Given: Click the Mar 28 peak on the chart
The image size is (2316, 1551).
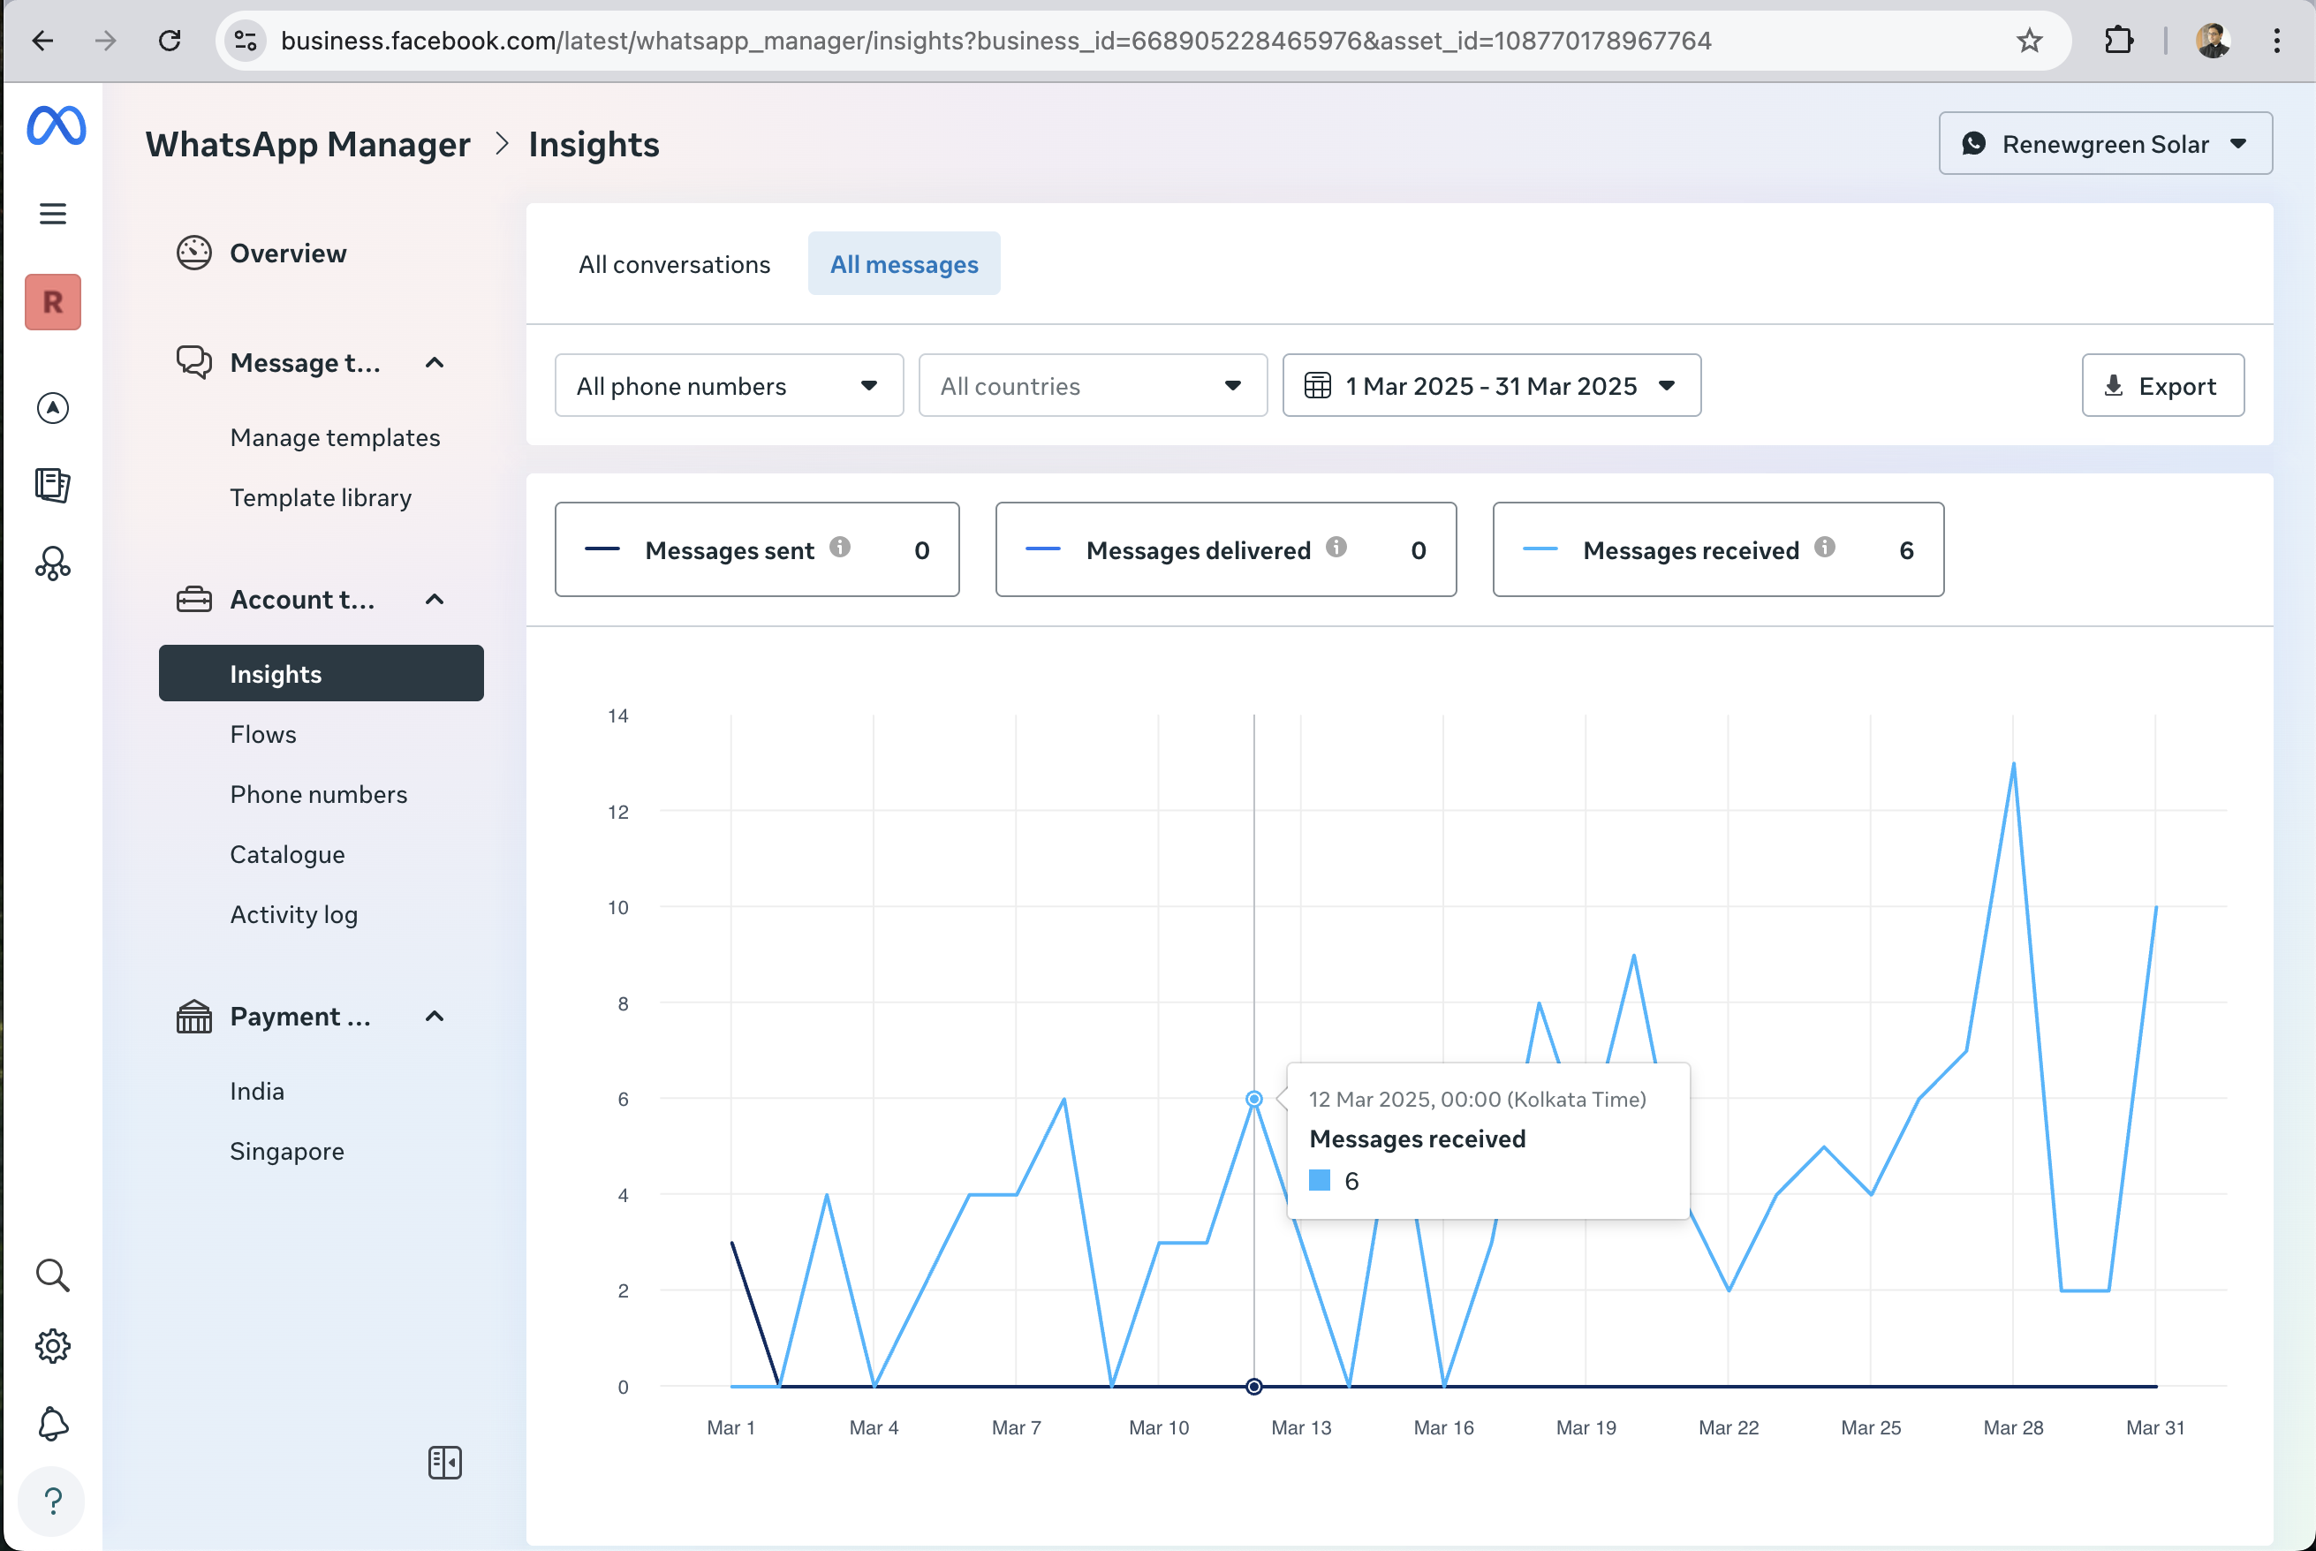Looking at the screenshot, I should click(x=2013, y=764).
